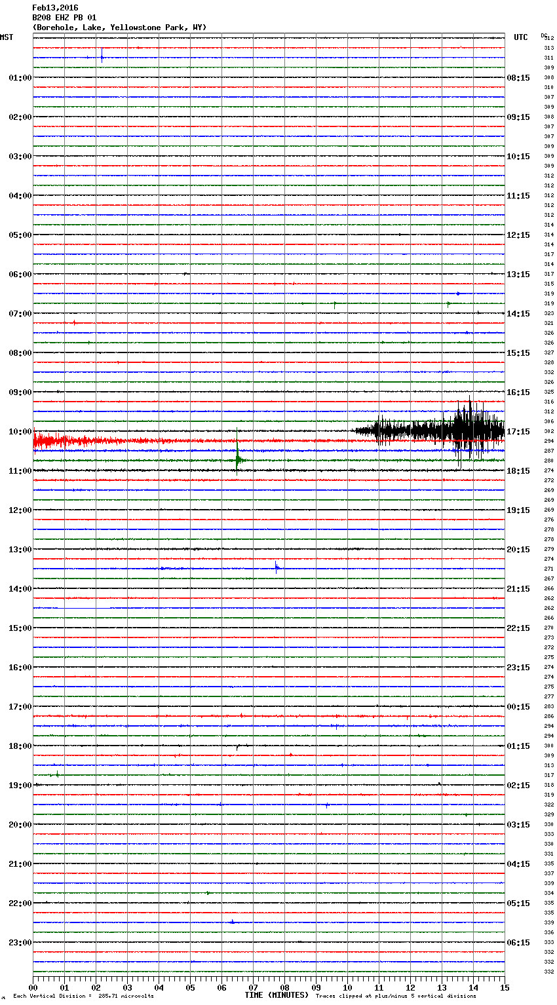Click the Borehole, Lake, Yellowstone Park location text
The image size is (557, 1005).
[119, 28]
